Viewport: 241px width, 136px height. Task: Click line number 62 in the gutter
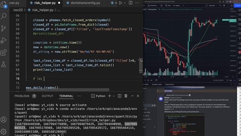[18, 43]
